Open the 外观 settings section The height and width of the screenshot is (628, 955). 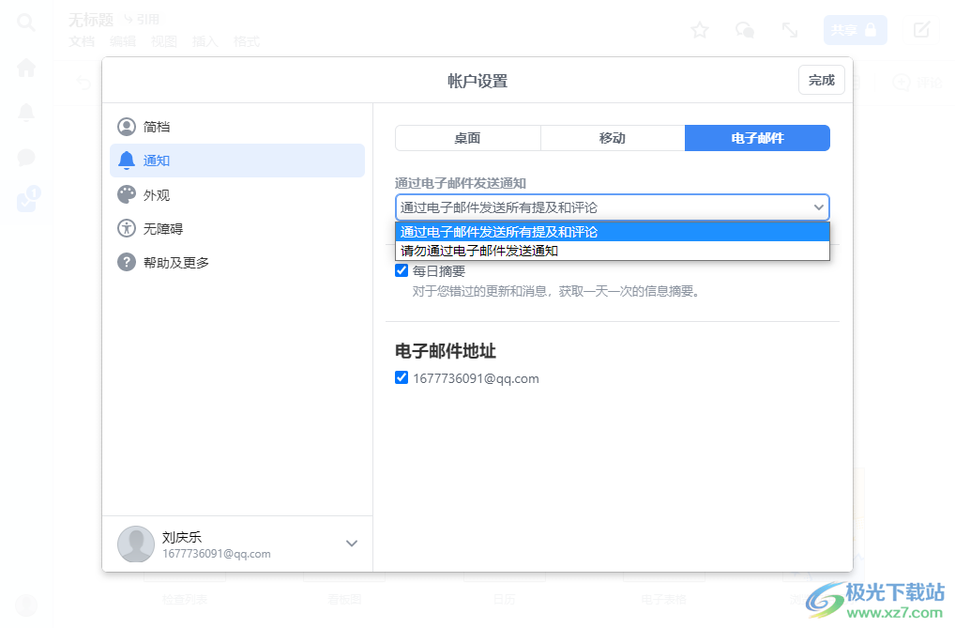point(237,194)
